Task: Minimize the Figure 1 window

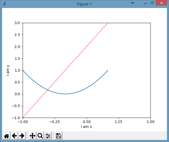Action: click(145, 4)
